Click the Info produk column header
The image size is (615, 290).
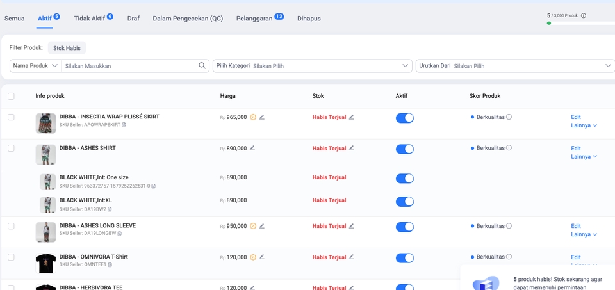(50, 96)
